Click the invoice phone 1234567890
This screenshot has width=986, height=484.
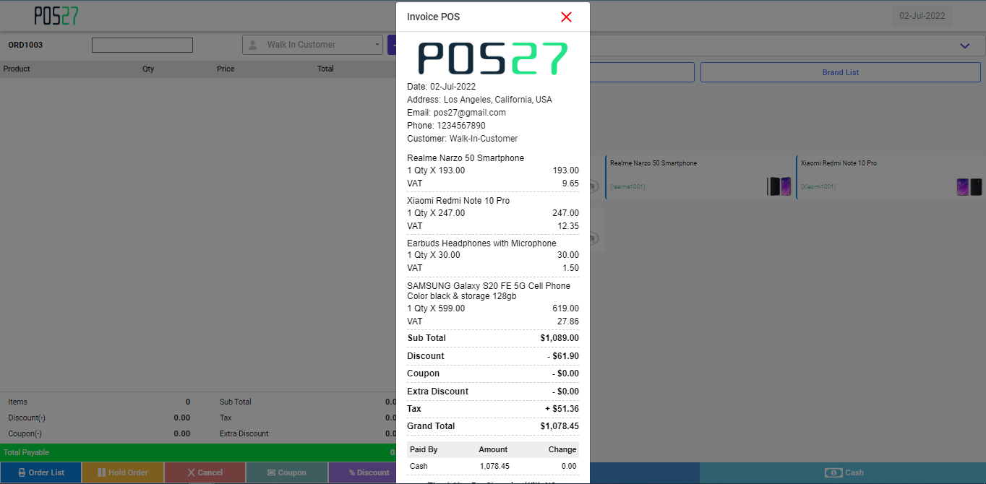click(x=461, y=126)
